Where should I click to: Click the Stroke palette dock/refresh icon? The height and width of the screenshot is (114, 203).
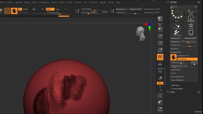199,2
